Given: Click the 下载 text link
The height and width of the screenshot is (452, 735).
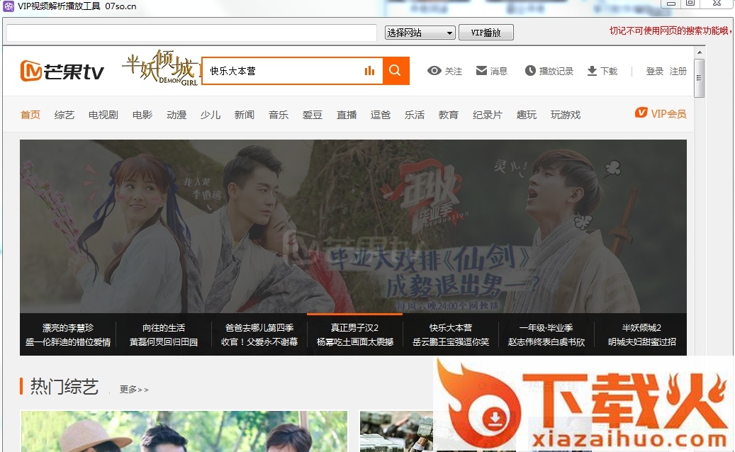Looking at the screenshot, I should point(609,71).
